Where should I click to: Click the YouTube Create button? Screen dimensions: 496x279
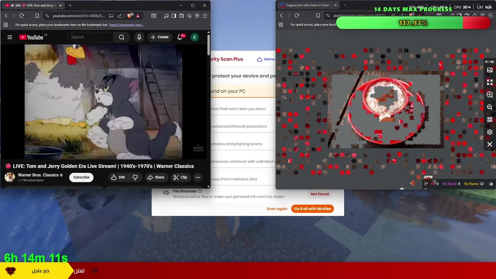(x=160, y=37)
